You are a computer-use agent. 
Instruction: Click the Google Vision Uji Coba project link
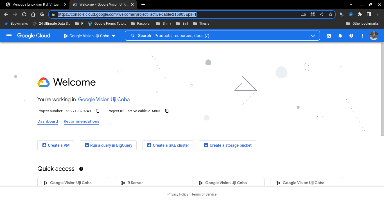coord(104,99)
